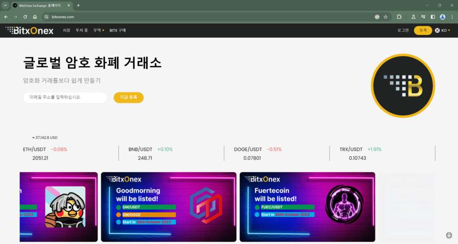Viewport: 458px width, 244px height.
Task: Click the yellow 지금 등록 button
Action: point(128,97)
